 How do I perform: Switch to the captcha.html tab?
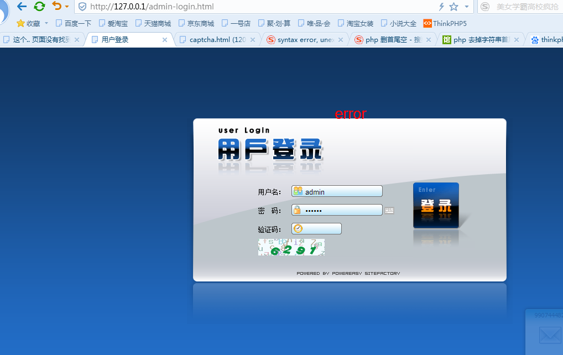(217, 40)
